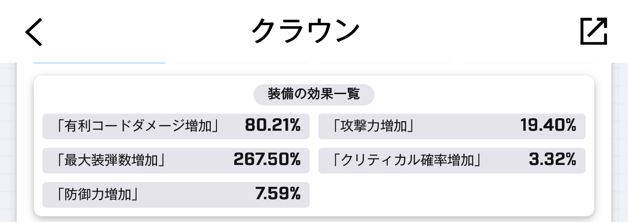Select the 攻撃力増加 label

pos(373,126)
